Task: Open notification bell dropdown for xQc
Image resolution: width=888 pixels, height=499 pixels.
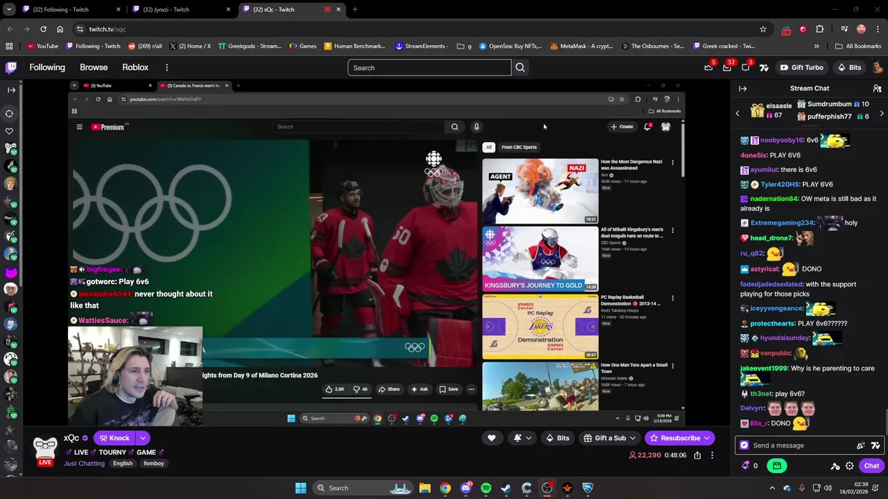Action: click(x=522, y=438)
